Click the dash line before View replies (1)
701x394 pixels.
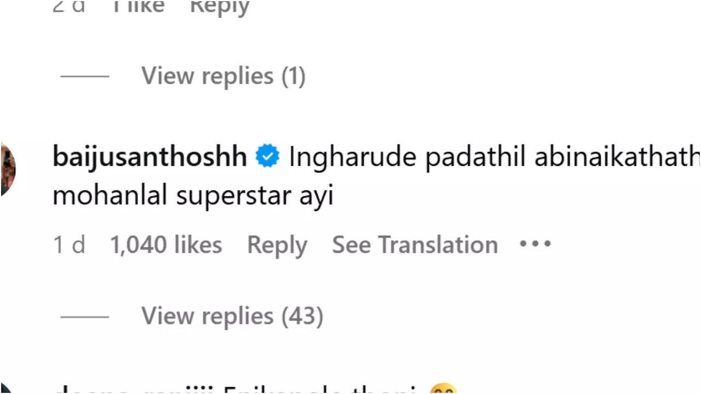pyautogui.click(x=84, y=76)
